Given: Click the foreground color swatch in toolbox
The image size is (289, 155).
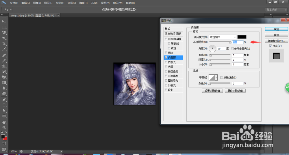Looking at the screenshot, I should pos(3,136).
